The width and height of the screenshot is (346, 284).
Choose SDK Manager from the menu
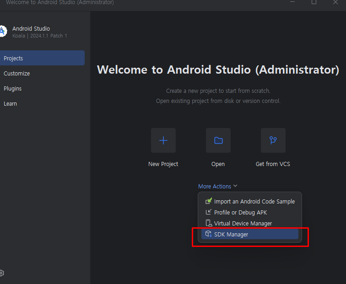(x=250, y=234)
